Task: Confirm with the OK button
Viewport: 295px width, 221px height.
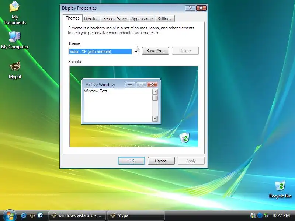Action: (131, 161)
